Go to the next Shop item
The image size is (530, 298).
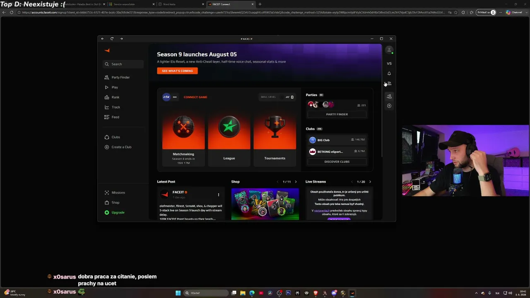click(x=296, y=182)
